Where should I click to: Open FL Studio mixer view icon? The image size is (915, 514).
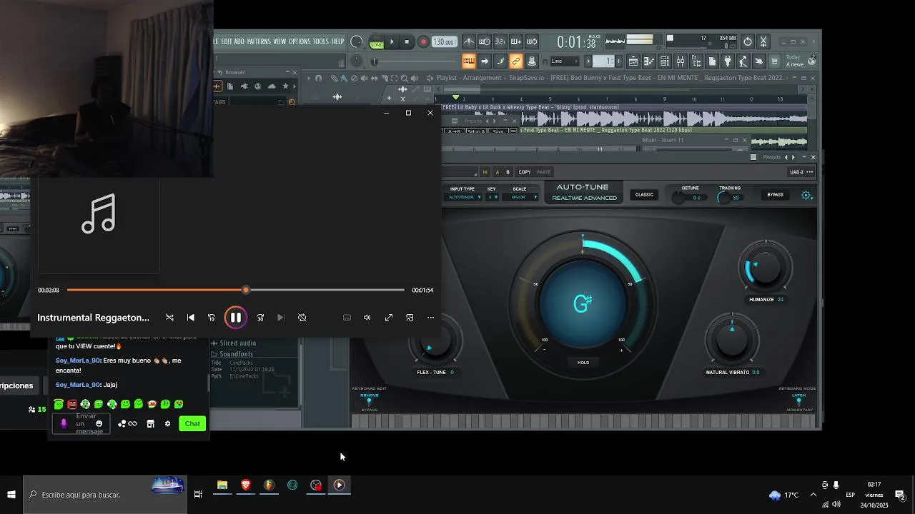point(681,61)
